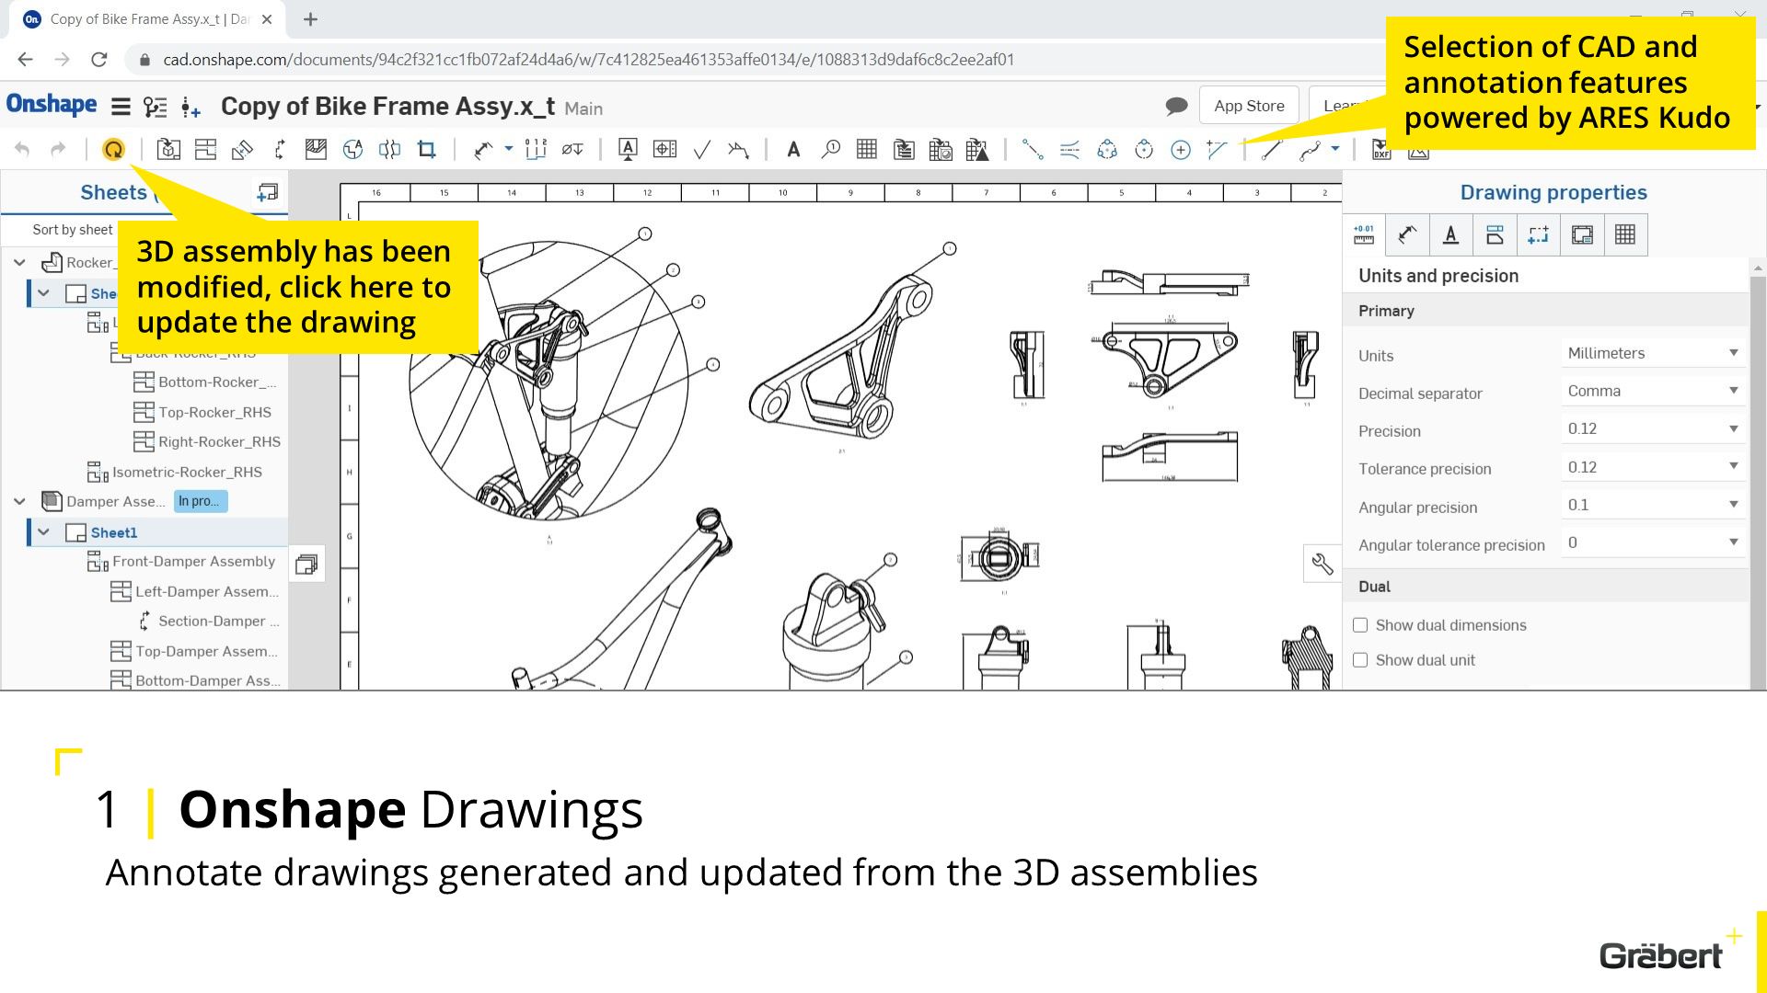The height and width of the screenshot is (993, 1767).
Task: Click the redo arrow in toolbar
Action: point(58,149)
